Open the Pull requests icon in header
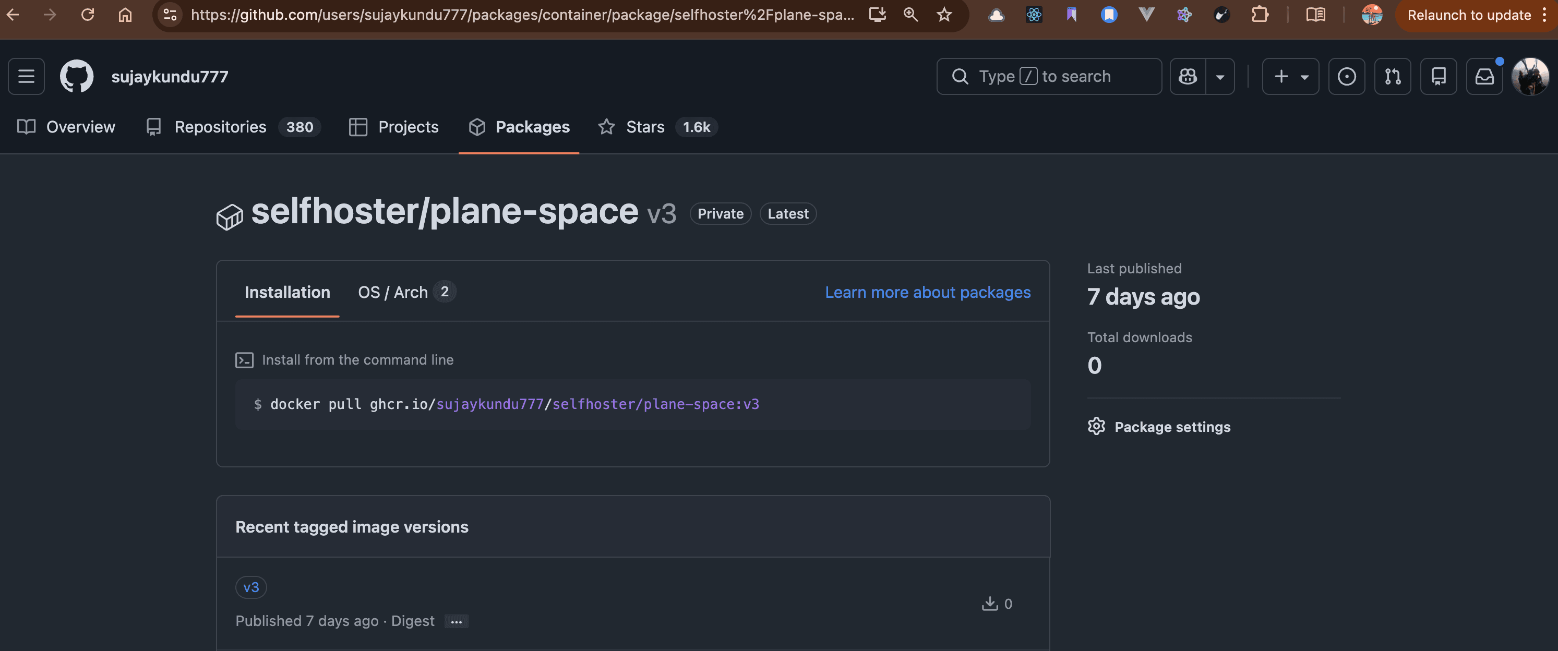The image size is (1558, 651). tap(1392, 76)
